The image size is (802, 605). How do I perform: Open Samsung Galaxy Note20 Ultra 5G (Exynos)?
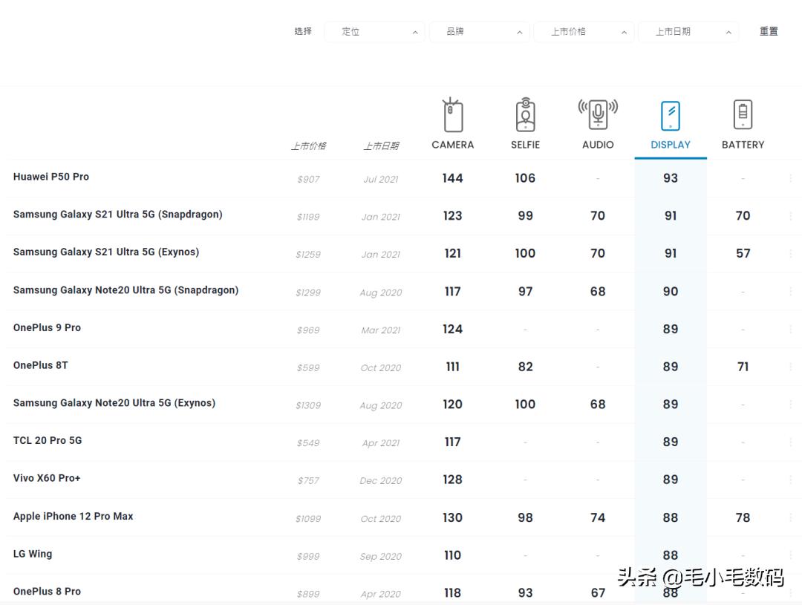click(x=114, y=403)
